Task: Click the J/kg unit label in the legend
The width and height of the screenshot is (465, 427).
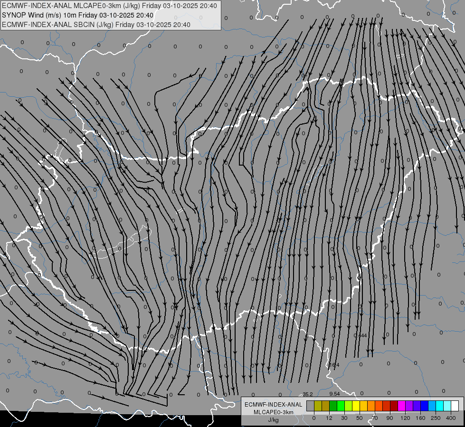Action: coord(274,420)
